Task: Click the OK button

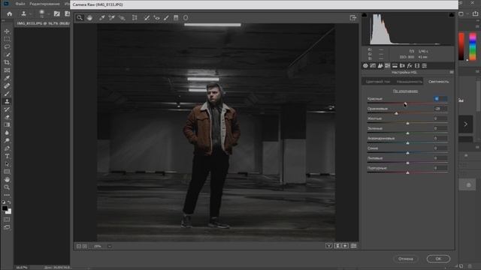Action: coord(438,259)
